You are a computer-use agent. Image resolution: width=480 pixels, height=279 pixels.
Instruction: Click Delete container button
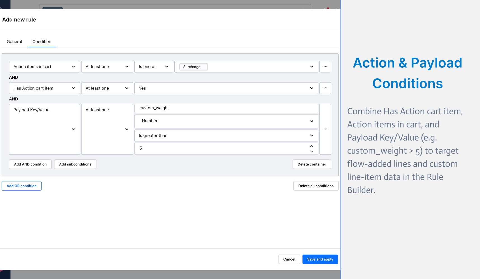[312, 164]
